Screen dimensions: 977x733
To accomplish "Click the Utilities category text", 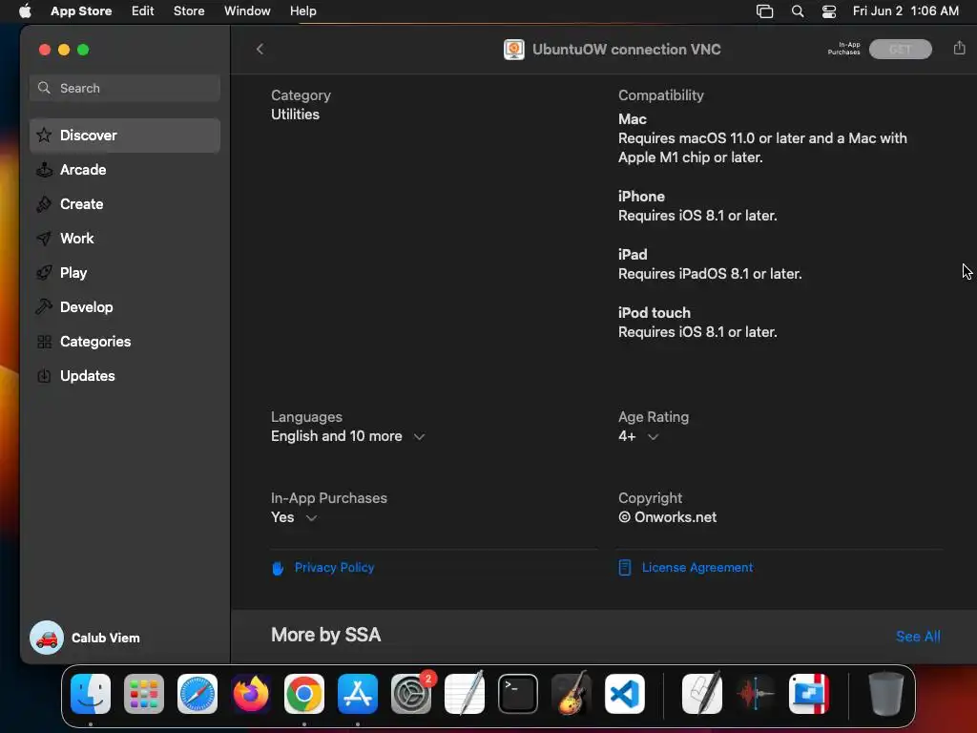I will tap(296, 115).
